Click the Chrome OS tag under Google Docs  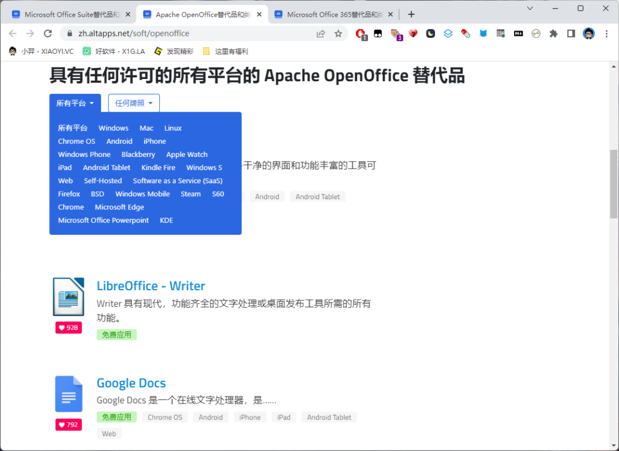tap(165, 417)
